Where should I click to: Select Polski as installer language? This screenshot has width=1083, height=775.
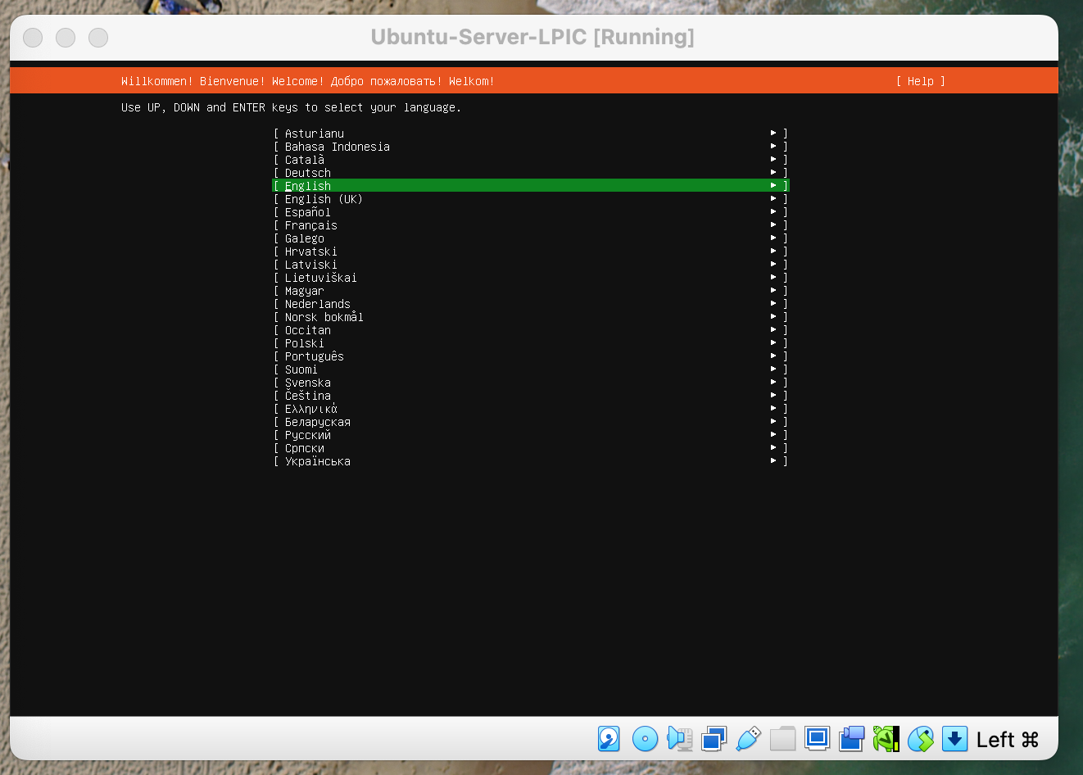[x=531, y=343]
